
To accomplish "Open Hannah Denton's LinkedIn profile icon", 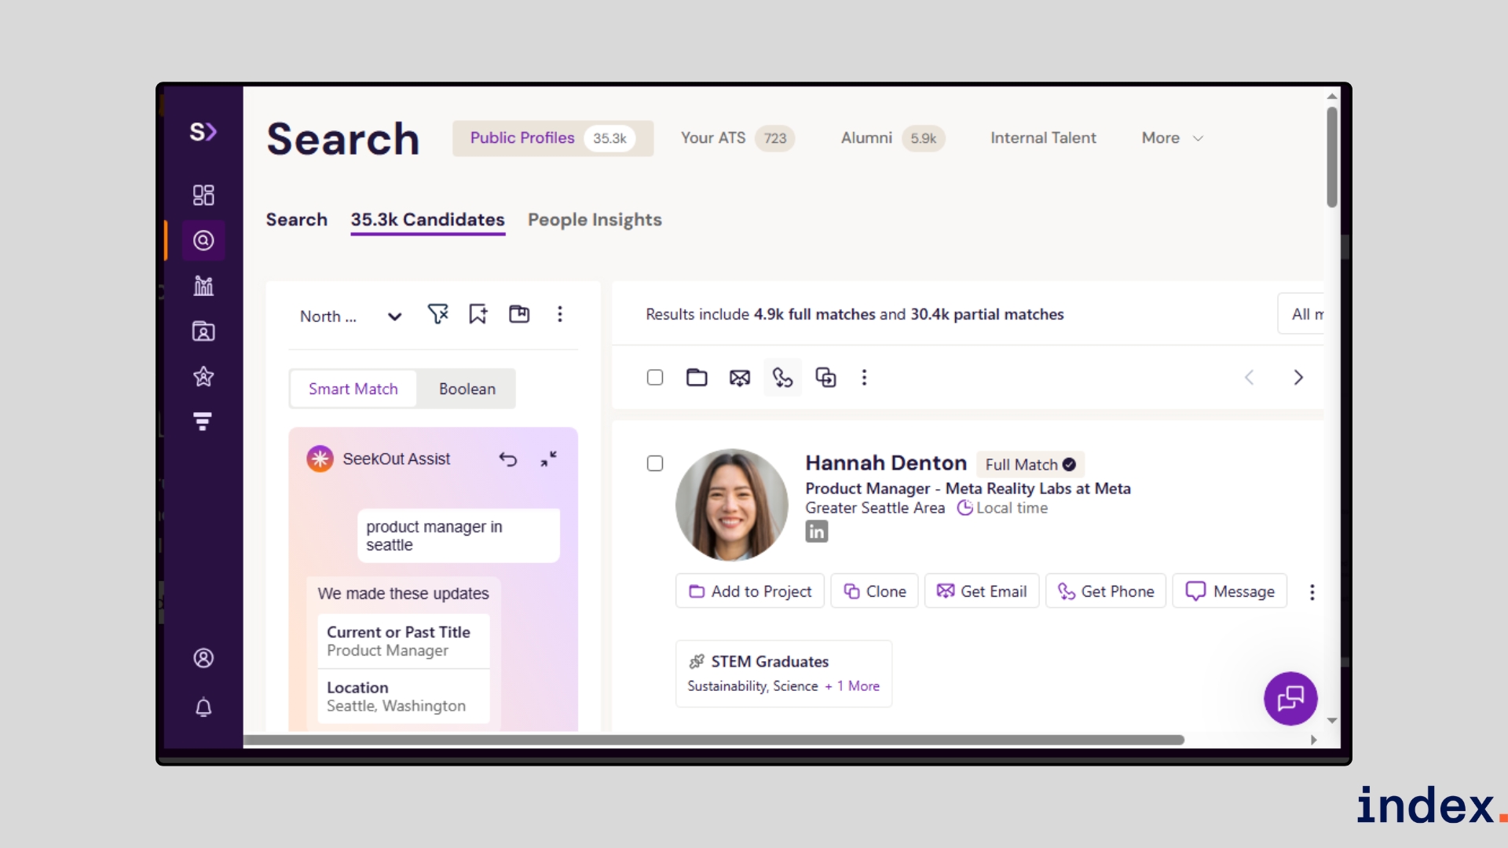I will point(816,532).
